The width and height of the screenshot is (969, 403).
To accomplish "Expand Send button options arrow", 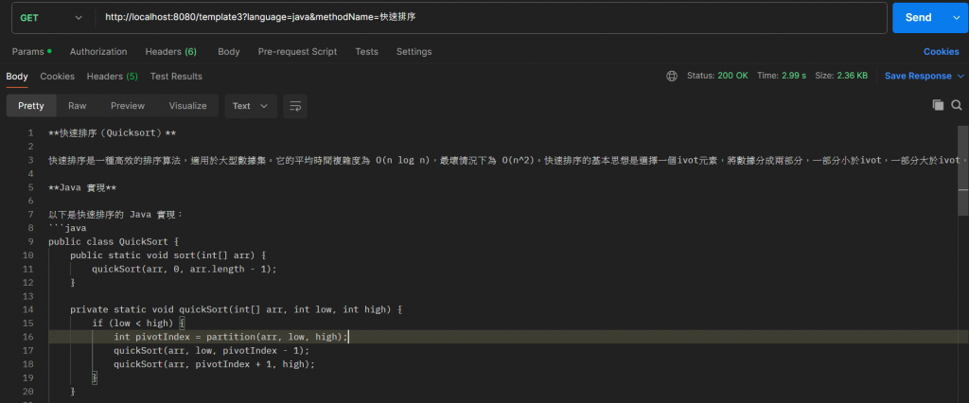I will pyautogui.click(x=957, y=18).
